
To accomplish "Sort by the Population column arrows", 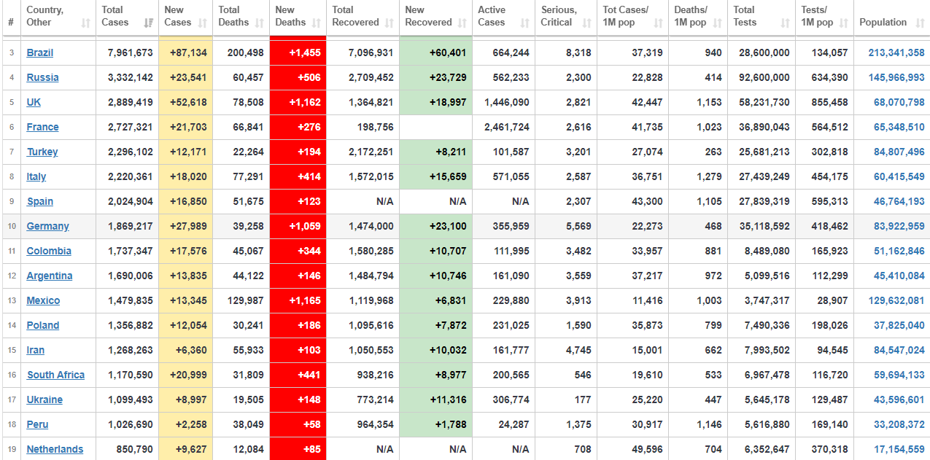I will [920, 23].
